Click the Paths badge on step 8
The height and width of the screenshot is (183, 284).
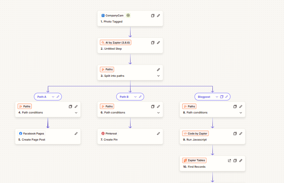click(x=189, y=106)
